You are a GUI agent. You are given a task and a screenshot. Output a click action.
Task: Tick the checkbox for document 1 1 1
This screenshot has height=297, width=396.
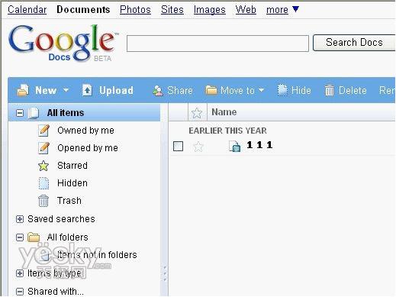(x=178, y=147)
